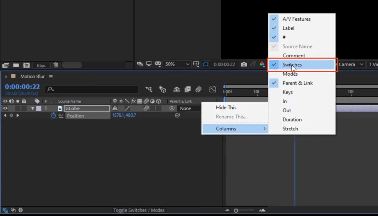Open the 50% magnification dropdown
The width and height of the screenshot is (378, 216).
click(177, 64)
